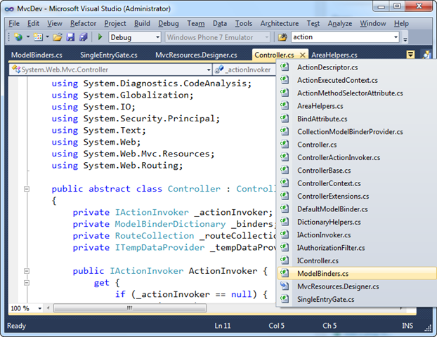Open the New Project dropdown arrow
Viewport: 437px width, 337px height.
pos(28,37)
